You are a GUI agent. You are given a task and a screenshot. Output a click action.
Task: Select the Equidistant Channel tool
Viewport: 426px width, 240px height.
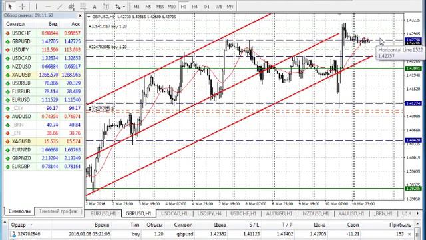click(x=71, y=6)
